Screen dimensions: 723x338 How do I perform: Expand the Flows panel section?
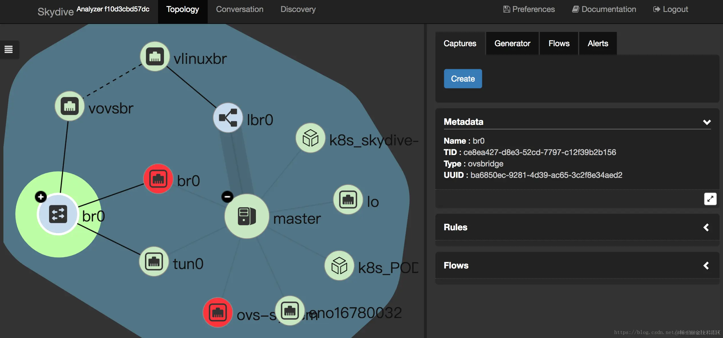coord(706,266)
